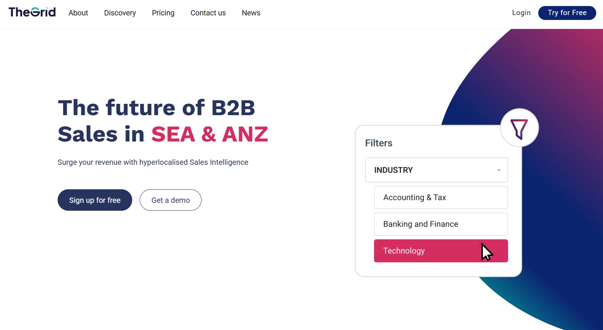603x330 pixels.
Task: Click the INDUSTRY label text
Action: [393, 170]
